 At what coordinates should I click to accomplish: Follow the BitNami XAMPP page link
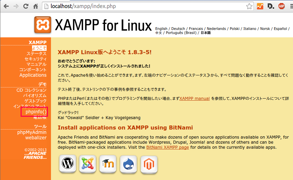click(168, 147)
